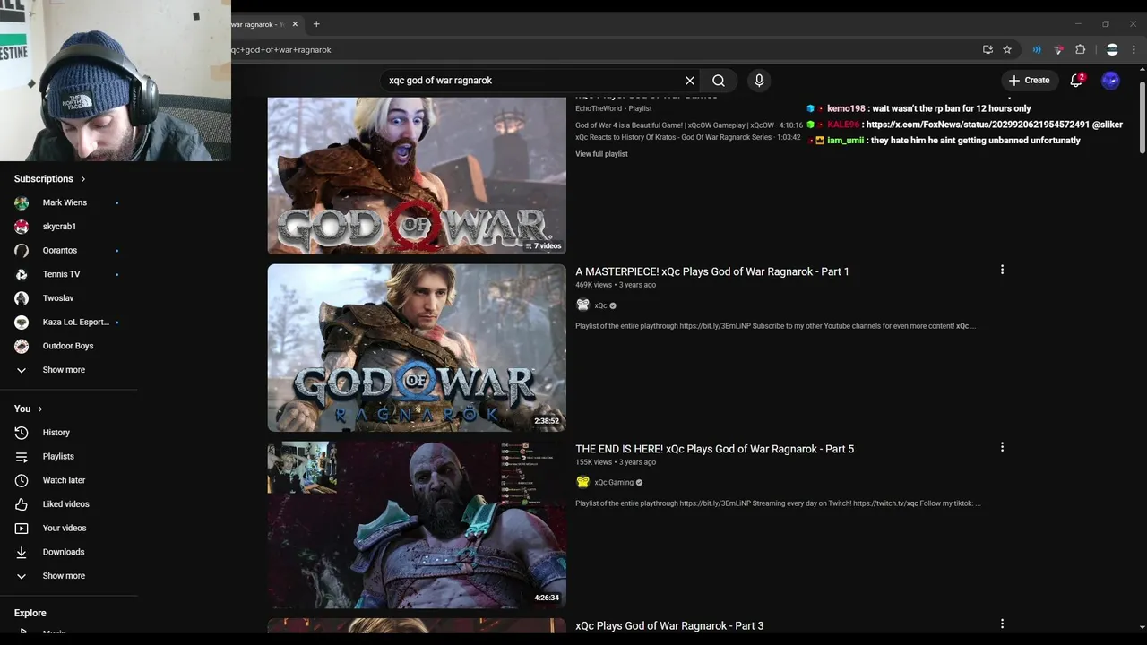The image size is (1147, 645).
Task: Open the xQc Plays Ragnarok Part 3 title
Action: pyautogui.click(x=669, y=626)
